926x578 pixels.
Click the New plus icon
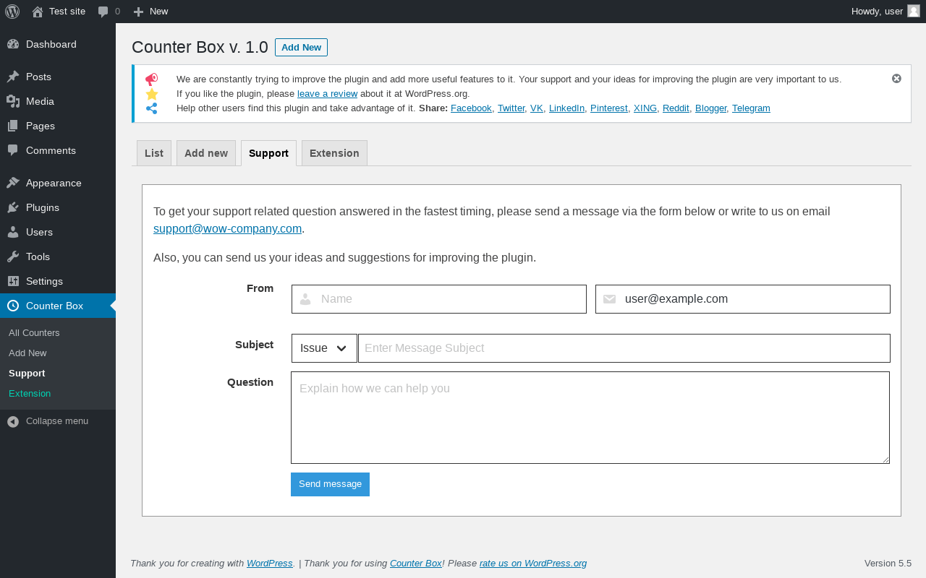tap(139, 12)
